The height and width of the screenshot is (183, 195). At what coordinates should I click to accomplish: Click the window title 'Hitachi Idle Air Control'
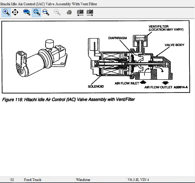pyautogui.click(x=49, y=4)
